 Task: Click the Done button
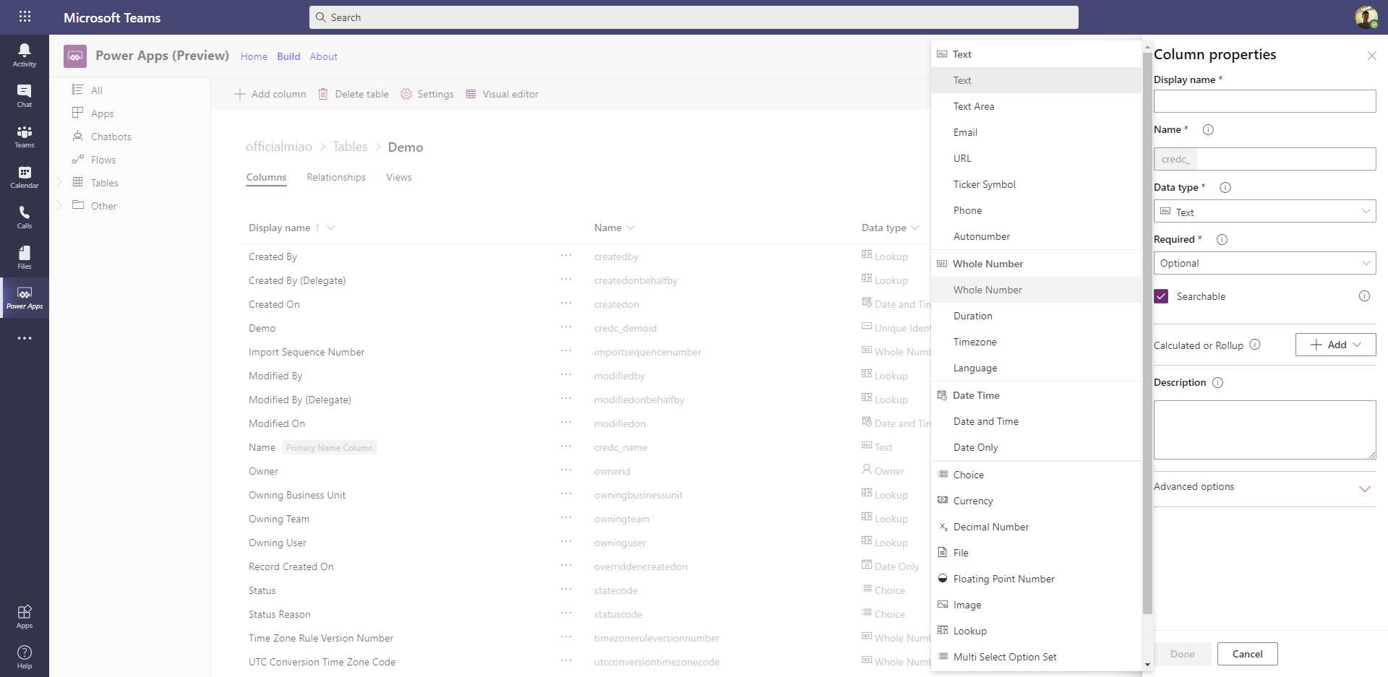pos(1182,654)
